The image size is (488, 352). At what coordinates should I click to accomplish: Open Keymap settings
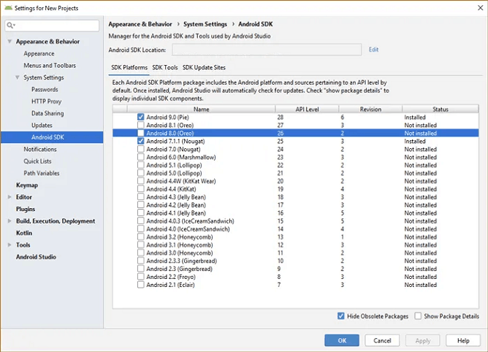(27, 185)
